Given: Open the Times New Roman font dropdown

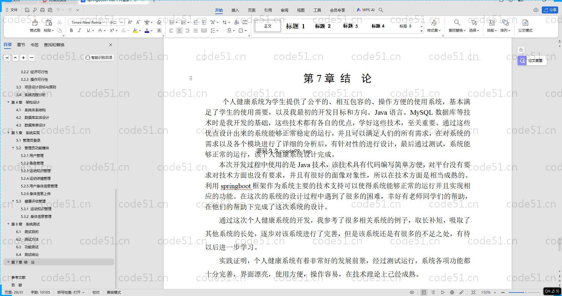Looking at the screenshot, I should pos(104,22).
